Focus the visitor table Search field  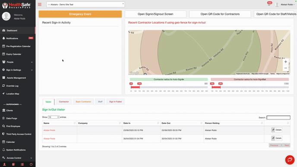click(x=278, y=117)
